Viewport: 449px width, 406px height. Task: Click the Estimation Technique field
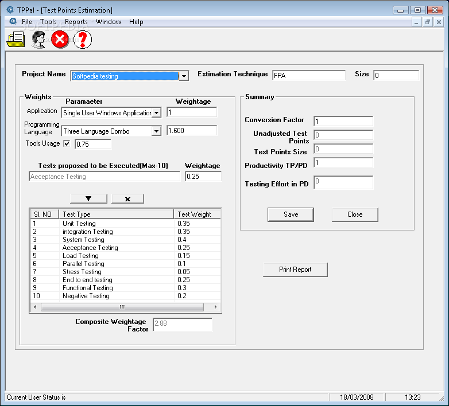pos(309,76)
